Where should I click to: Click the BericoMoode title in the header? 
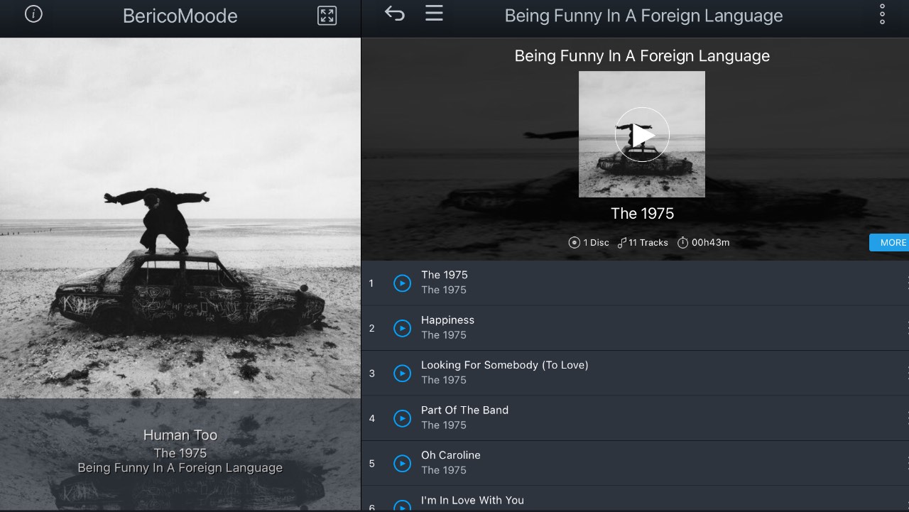point(180,16)
